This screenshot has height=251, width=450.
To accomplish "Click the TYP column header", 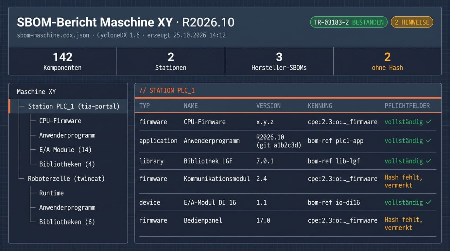I will 144,106.
